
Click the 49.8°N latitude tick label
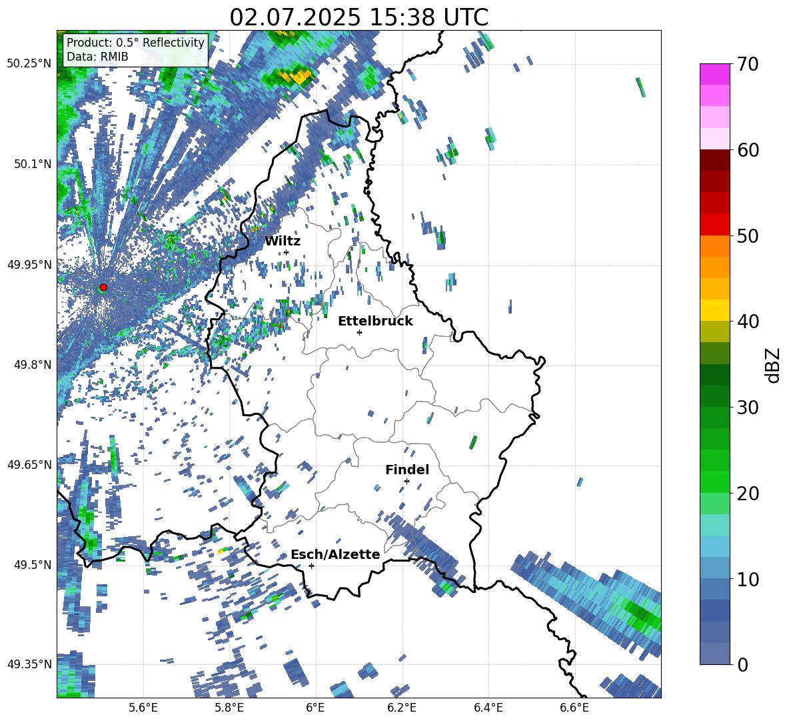tap(33, 365)
